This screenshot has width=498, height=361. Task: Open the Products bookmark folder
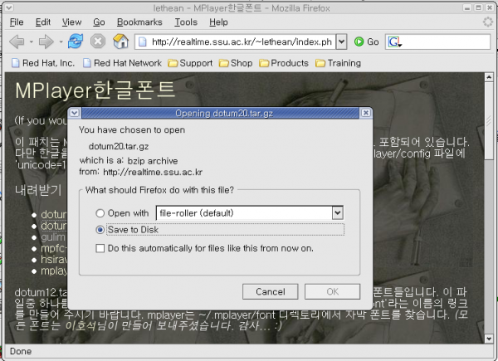[x=284, y=63]
